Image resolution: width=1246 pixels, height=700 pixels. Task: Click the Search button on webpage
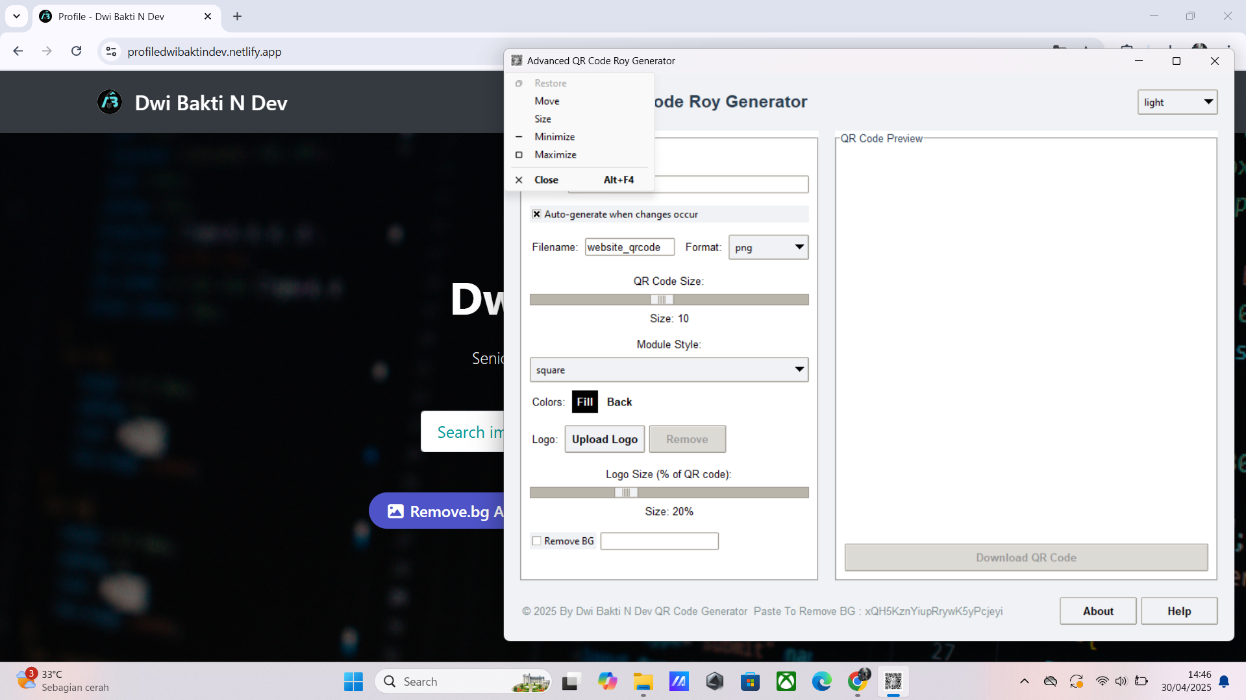(462, 432)
